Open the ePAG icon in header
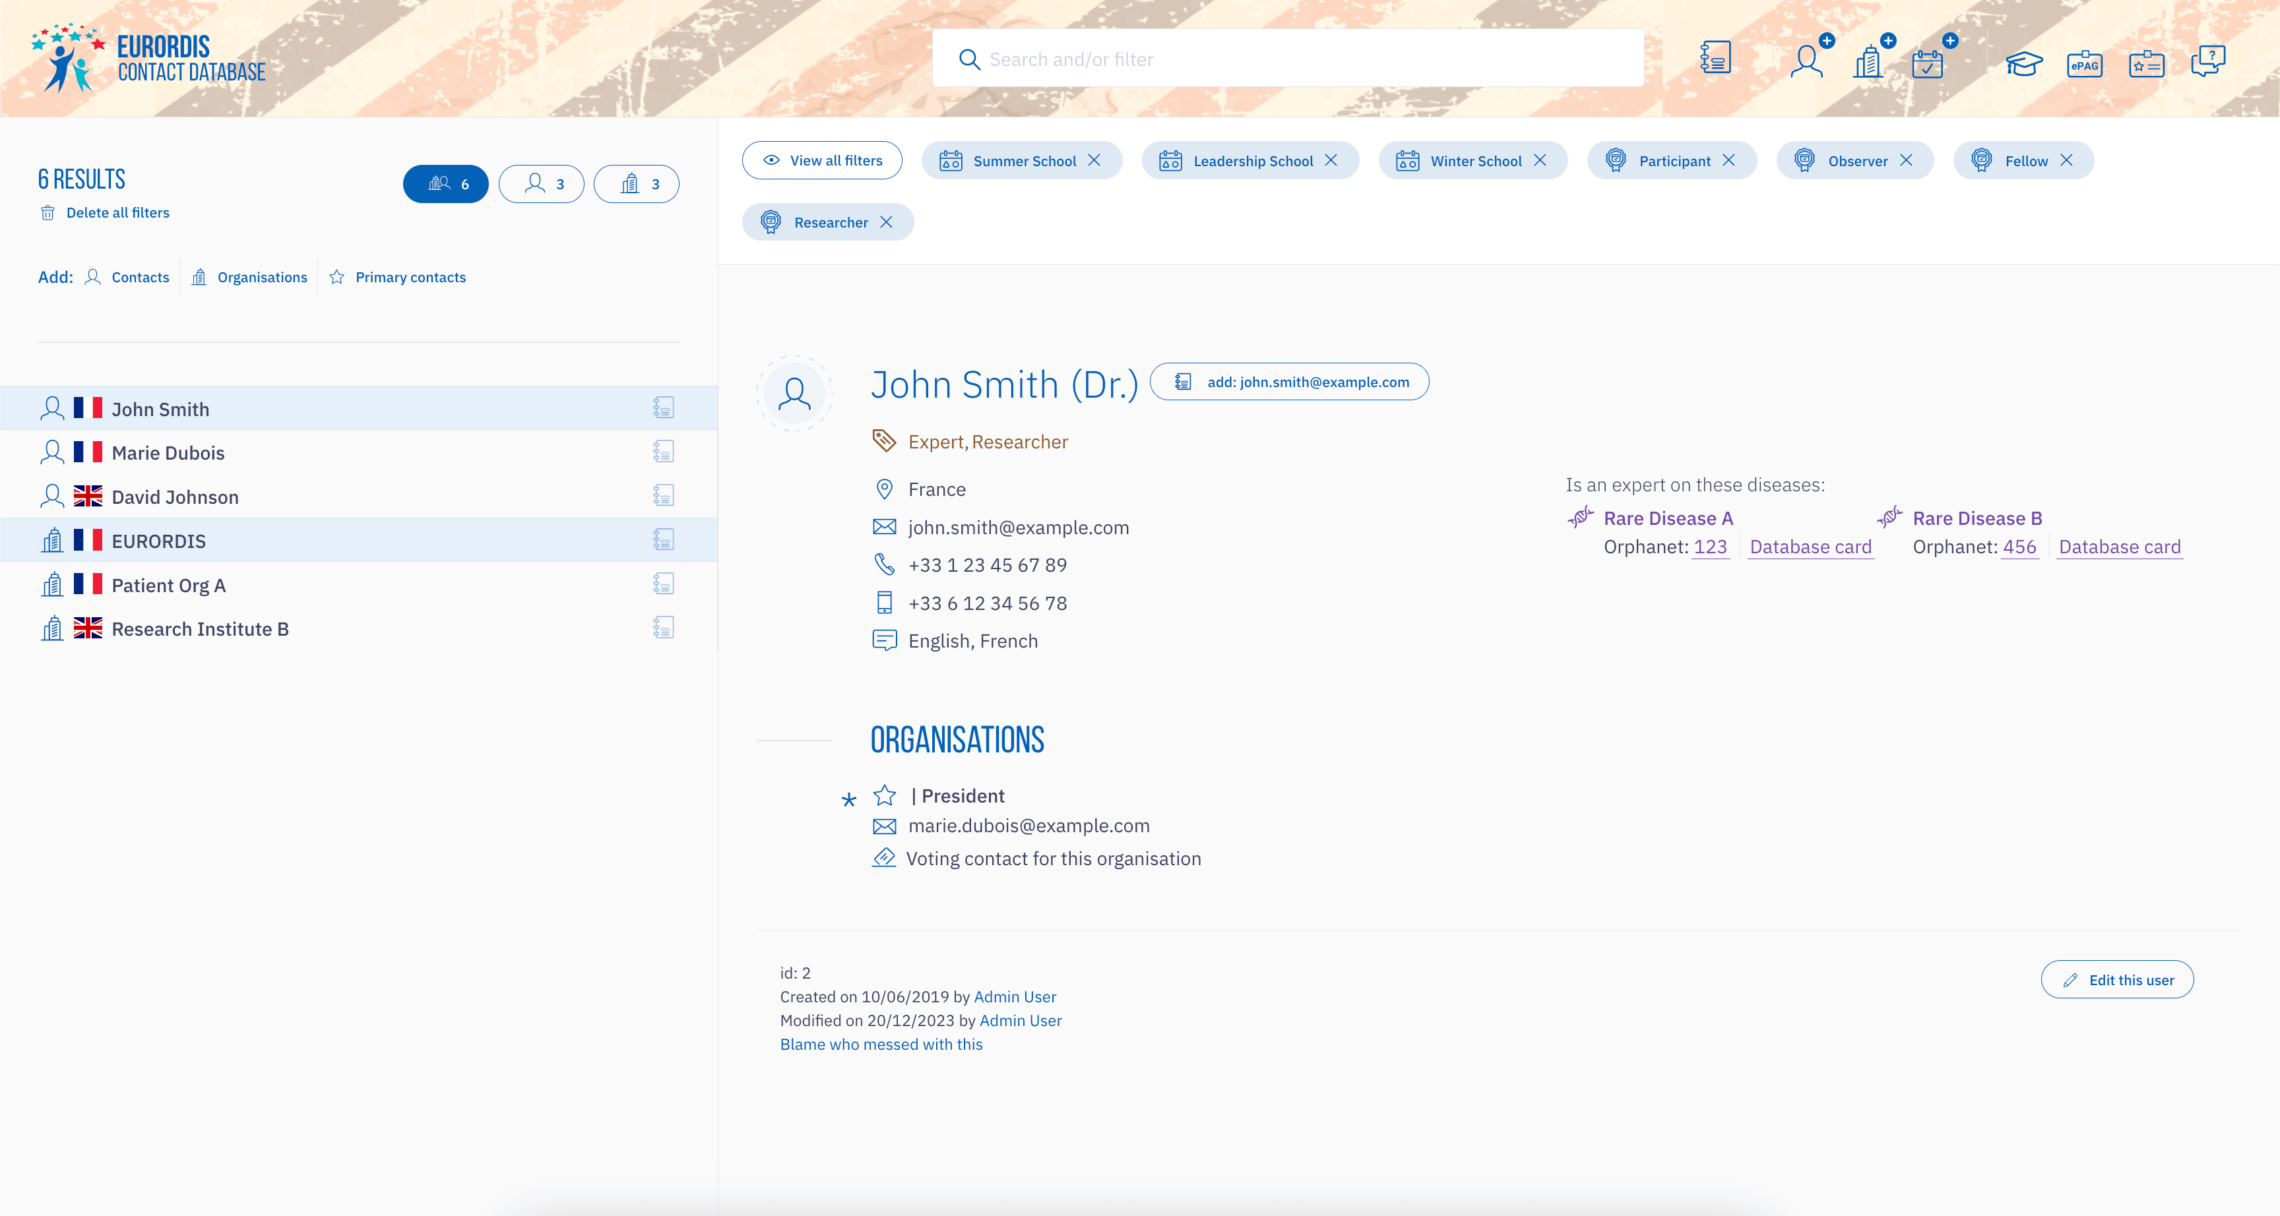The width and height of the screenshot is (2280, 1216). 2085,65
